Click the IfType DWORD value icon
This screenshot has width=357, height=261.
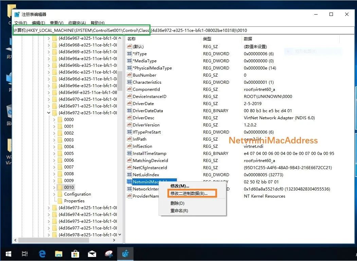[x=129, y=54]
